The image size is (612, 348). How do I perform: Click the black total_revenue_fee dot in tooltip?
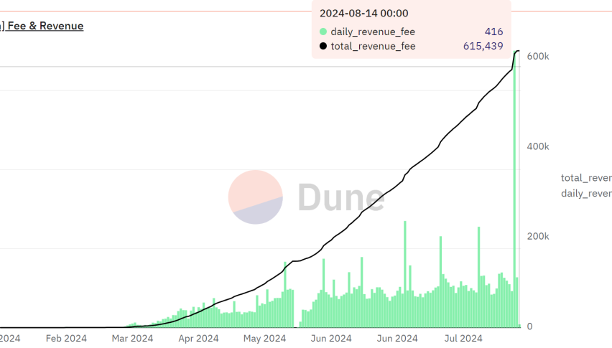click(x=323, y=46)
